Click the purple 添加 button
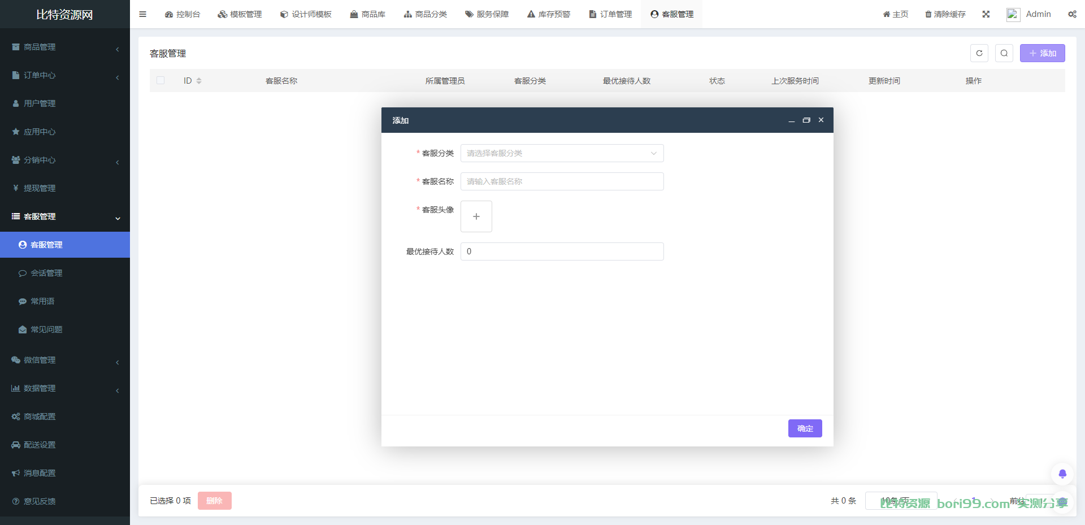Screen dimensions: 1085x525 point(1043,53)
